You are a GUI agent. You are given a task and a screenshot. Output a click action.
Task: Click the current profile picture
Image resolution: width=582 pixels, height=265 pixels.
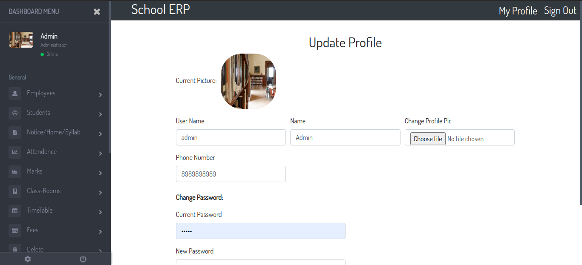pos(248,81)
